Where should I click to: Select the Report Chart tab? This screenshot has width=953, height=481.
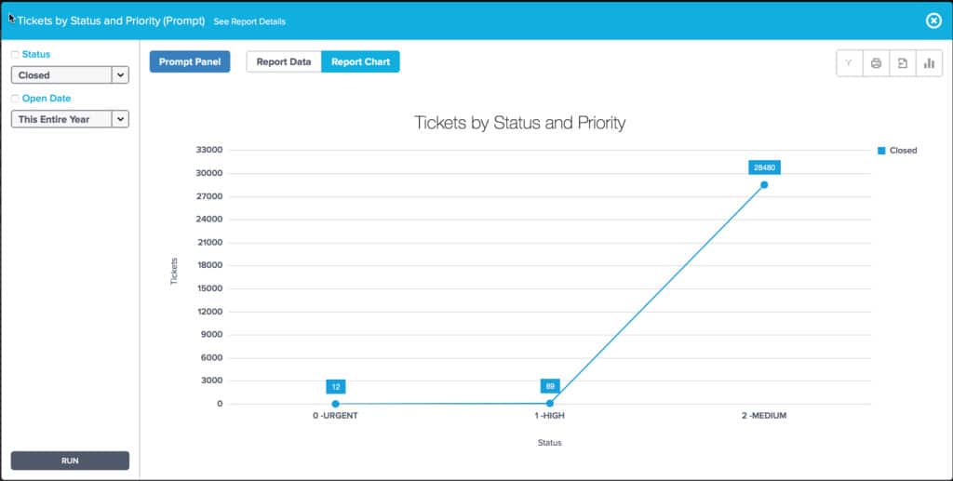(360, 62)
